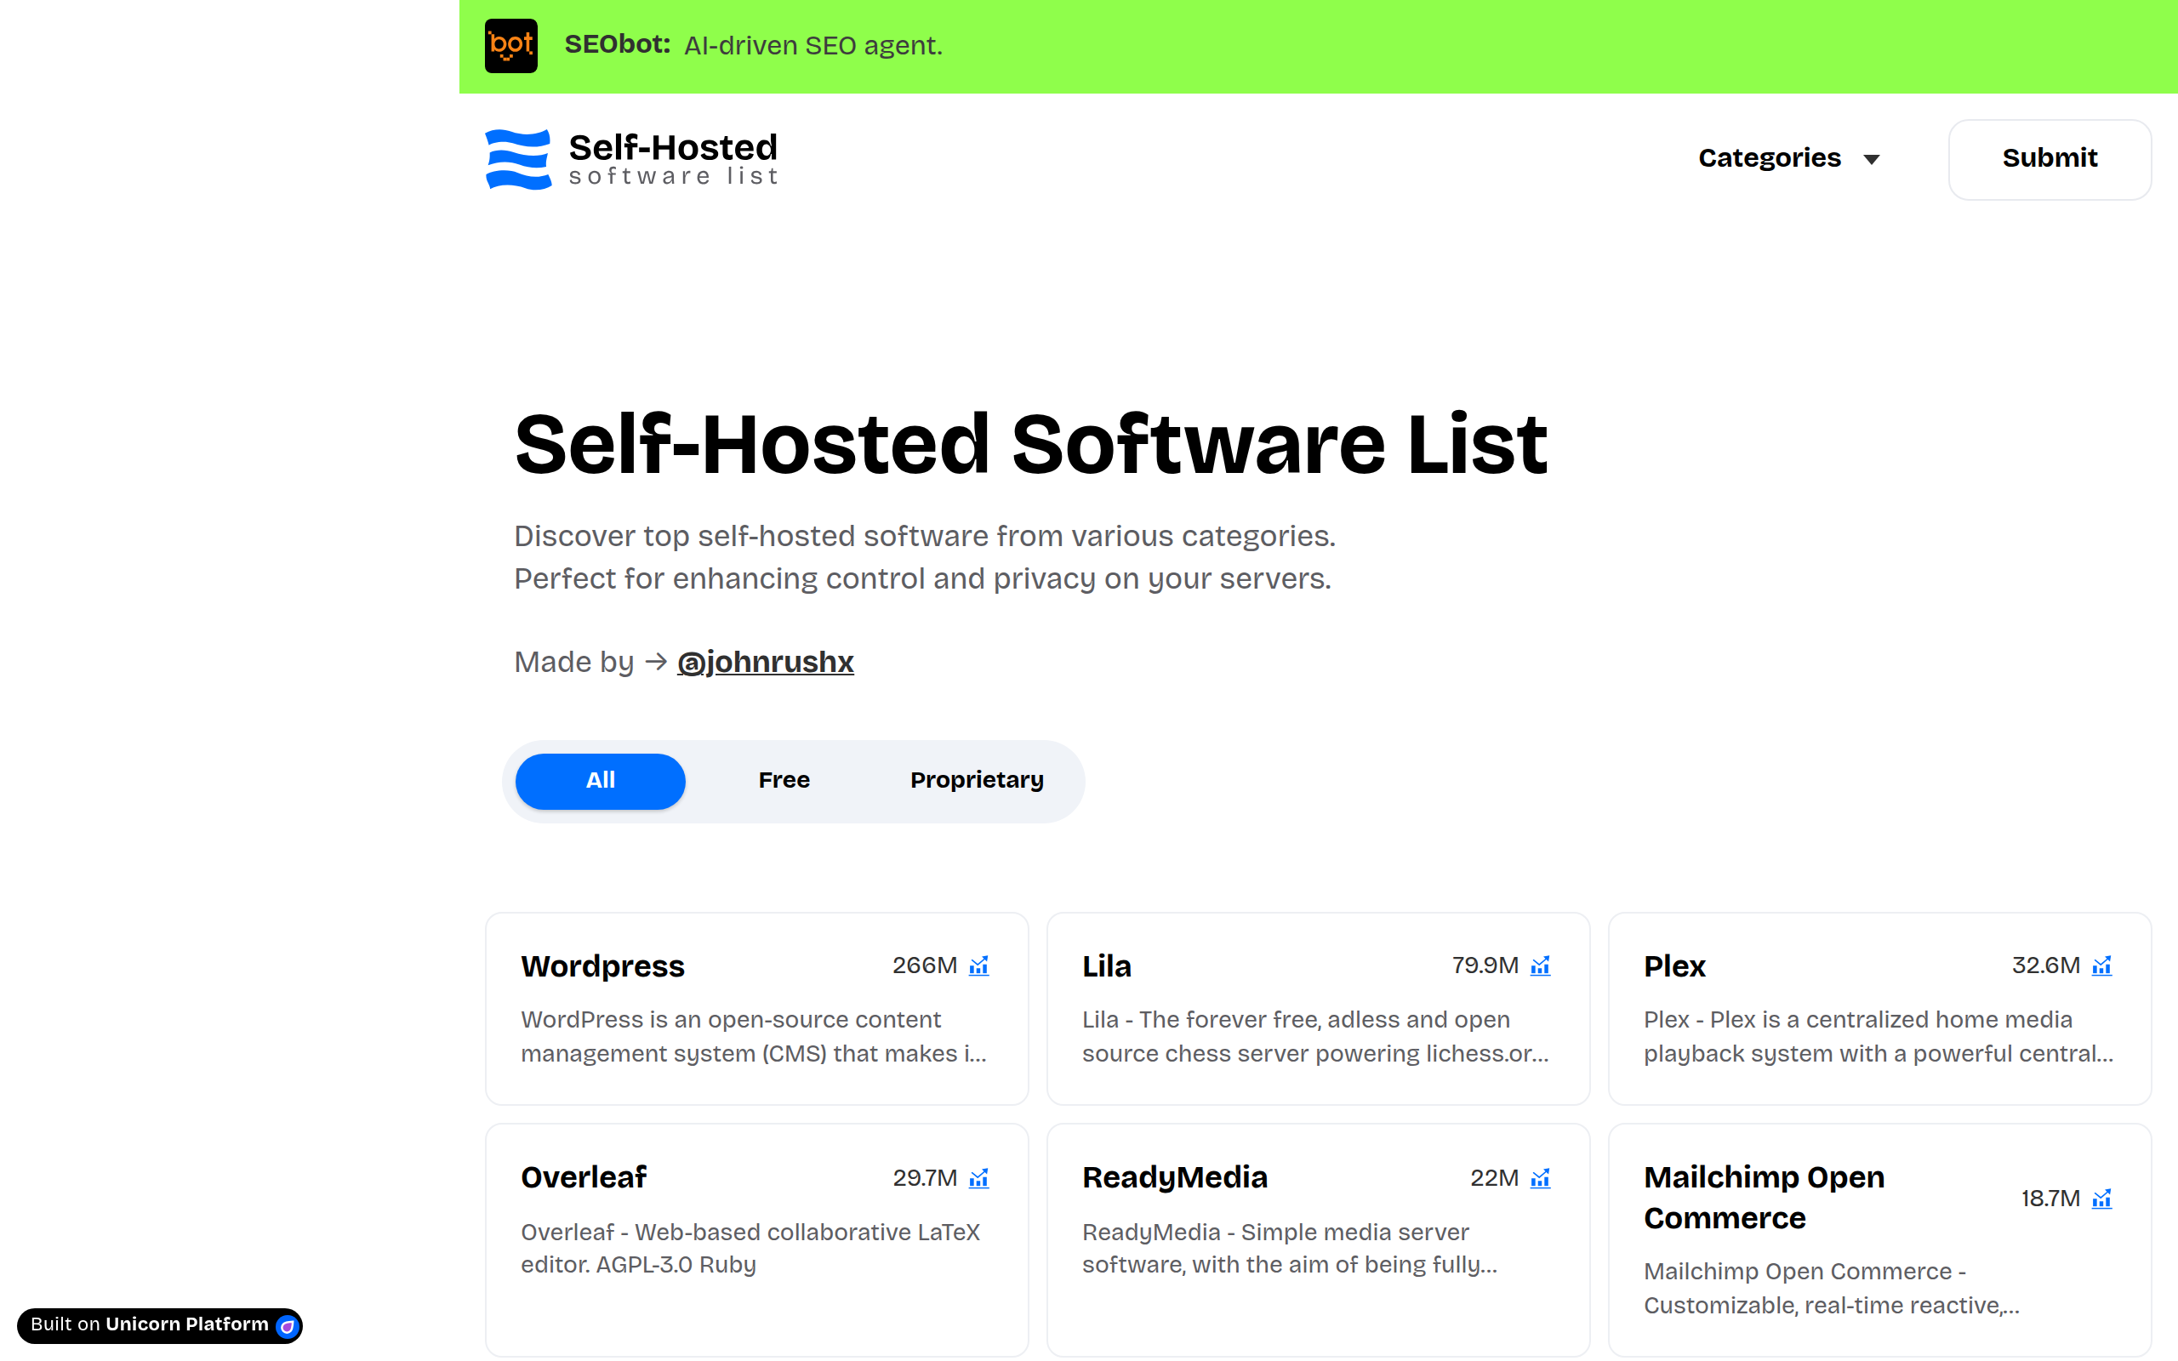Open the ReadyMedia card title

pos(1174,1177)
